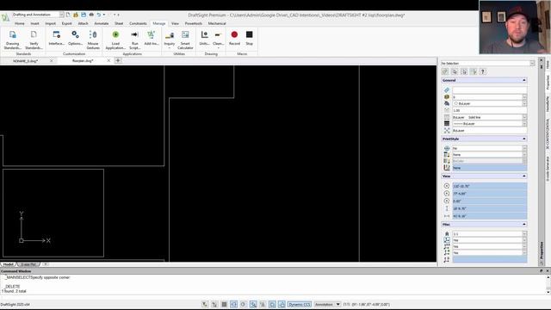Open Mouse Gestures settings

(93, 40)
